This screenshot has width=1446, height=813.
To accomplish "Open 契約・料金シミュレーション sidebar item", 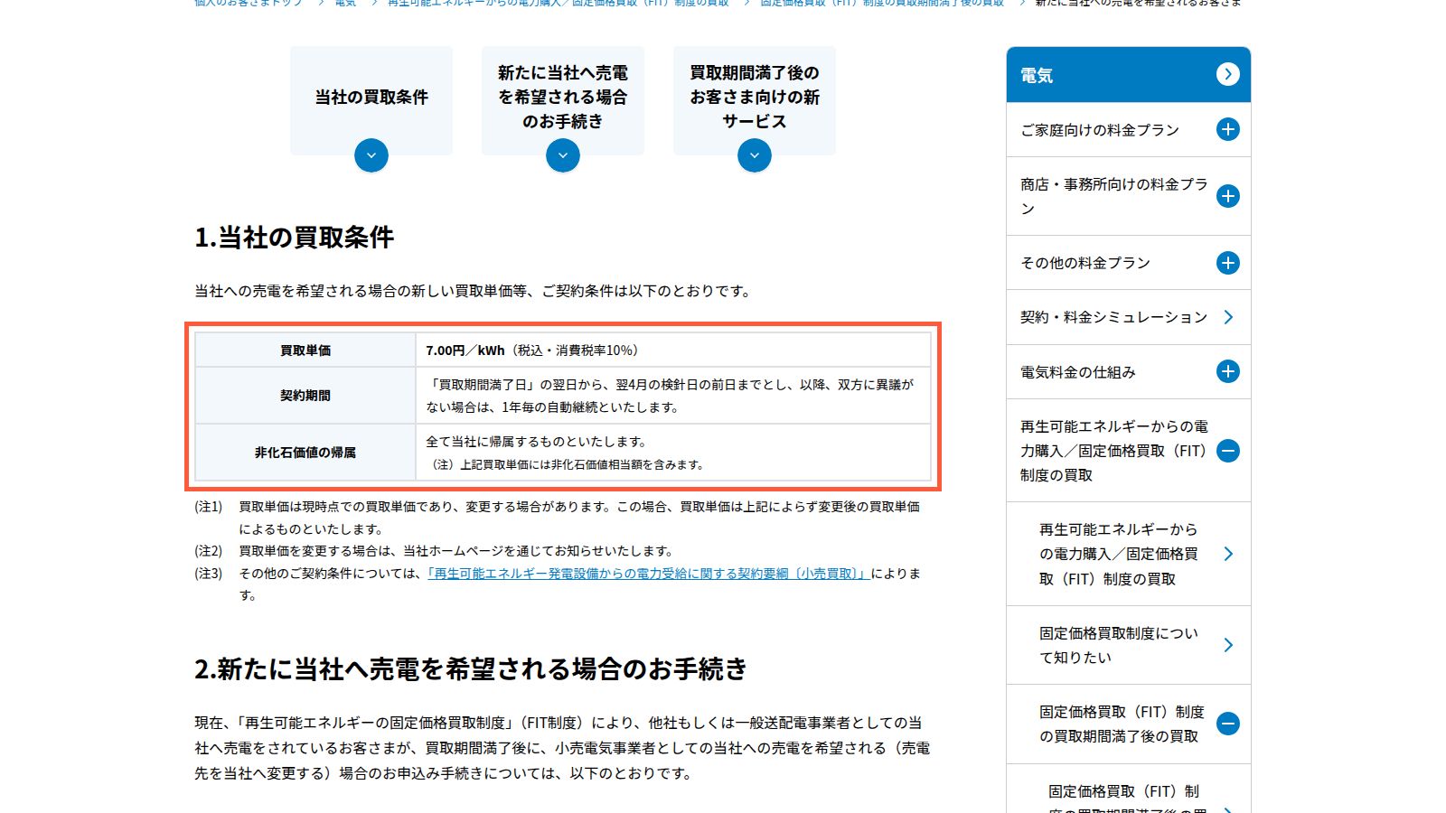I will (1129, 317).
